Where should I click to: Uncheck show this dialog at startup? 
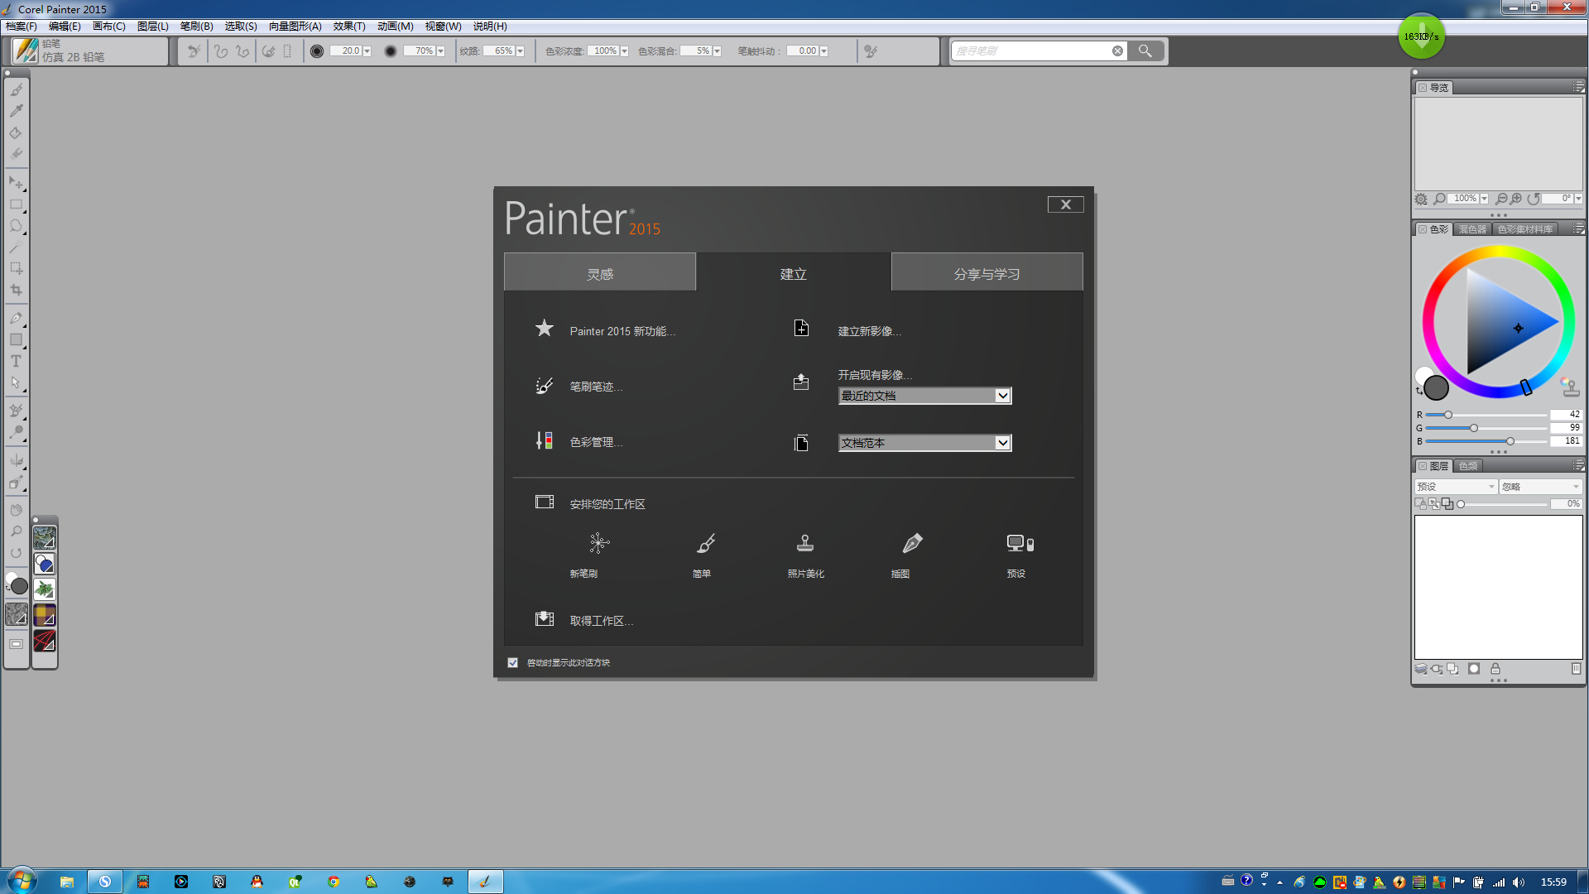coord(513,663)
